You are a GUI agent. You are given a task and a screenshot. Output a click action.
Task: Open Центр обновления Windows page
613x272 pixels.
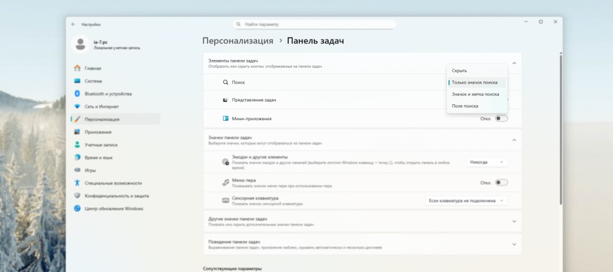116,208
